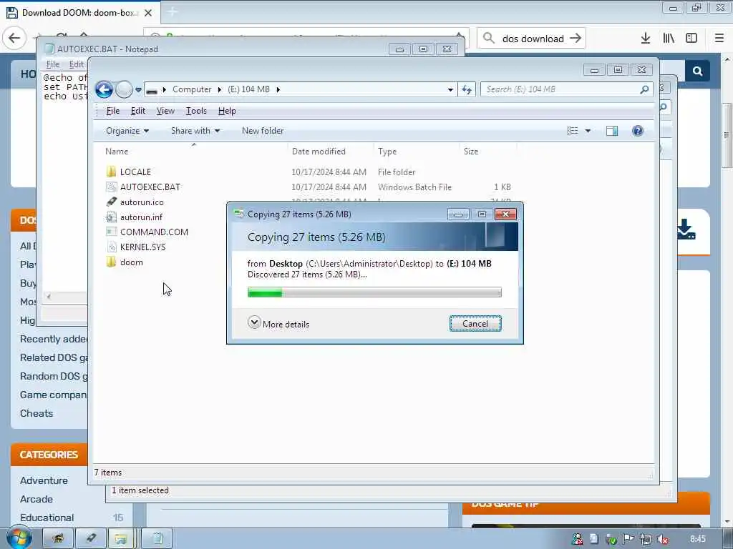Click Firefox browser back button

tap(14, 39)
